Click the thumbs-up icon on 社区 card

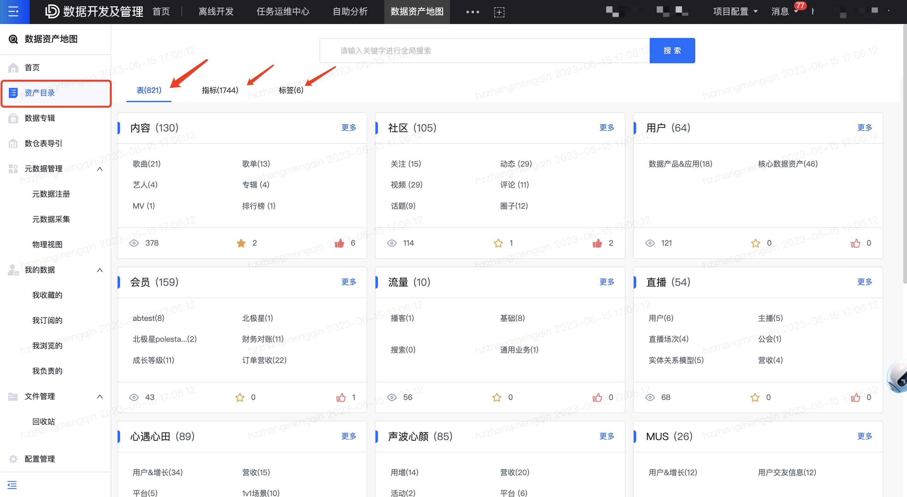598,243
